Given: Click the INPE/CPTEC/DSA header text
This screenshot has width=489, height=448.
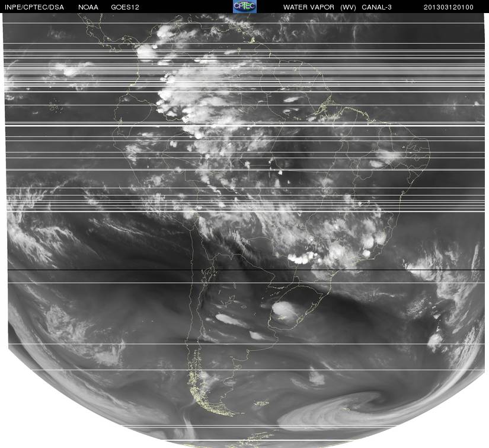Looking at the screenshot, I should pyautogui.click(x=34, y=7).
